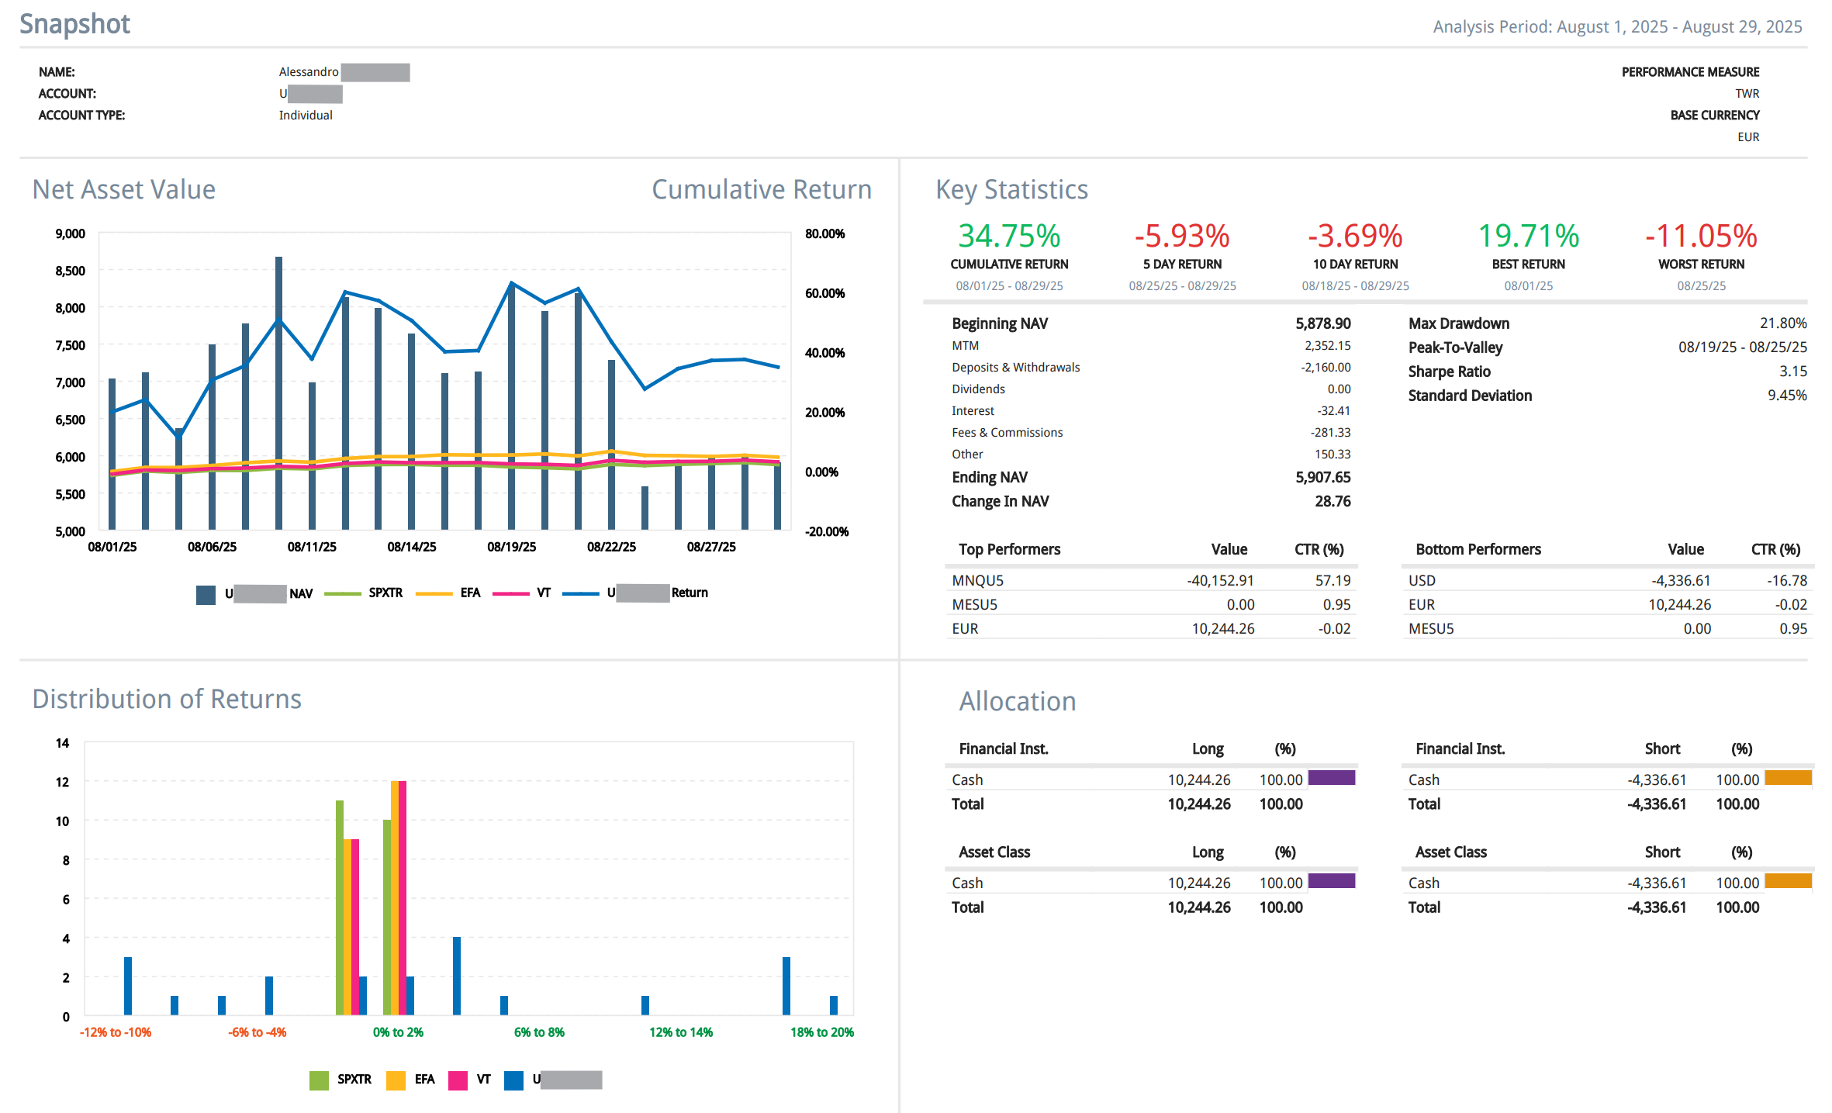Click the orange Short Cash allocation bar under Asset Class
This screenshot has width=1832, height=1113.
click(x=1788, y=881)
